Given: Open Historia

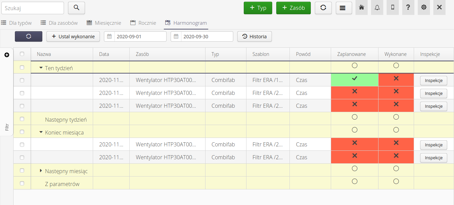Looking at the screenshot, I should pos(254,36).
